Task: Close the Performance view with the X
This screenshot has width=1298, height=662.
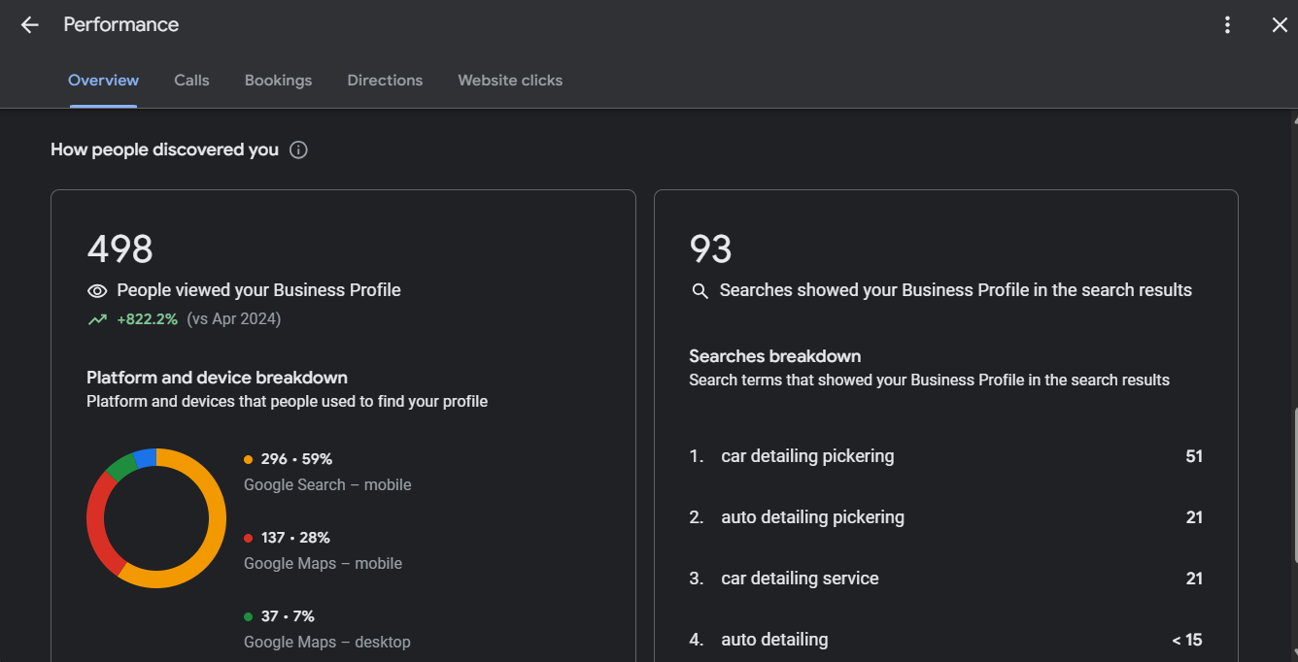Action: point(1280,24)
